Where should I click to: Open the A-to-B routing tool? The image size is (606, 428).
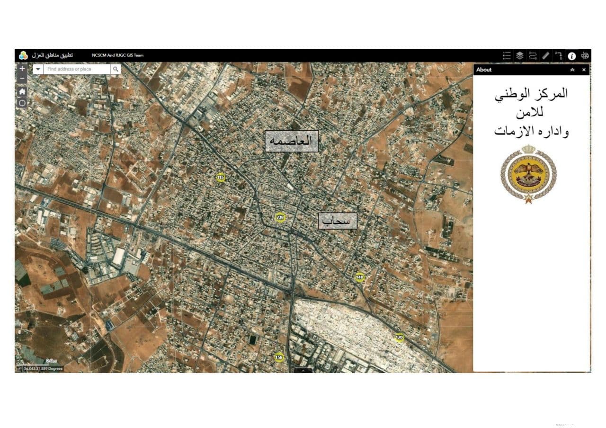pyautogui.click(x=559, y=55)
